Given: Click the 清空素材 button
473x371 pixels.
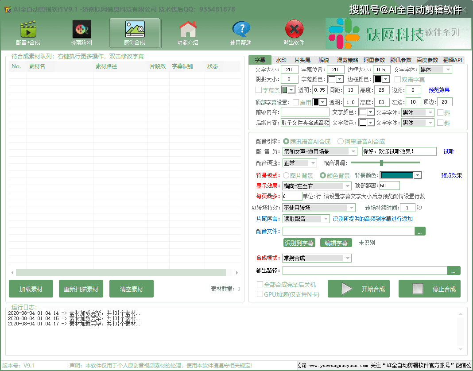Looking at the screenshot, I should pyautogui.click(x=132, y=289).
